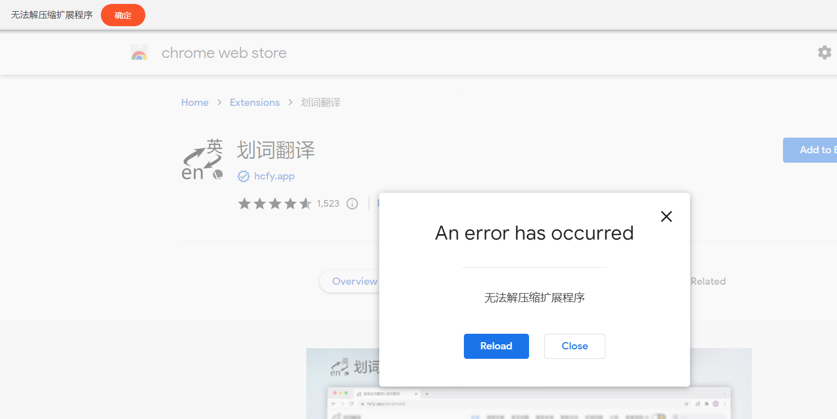Viewport: 837px width, 419px height.
Task: Click the 划词翻译 extension logo
Action: click(x=202, y=160)
